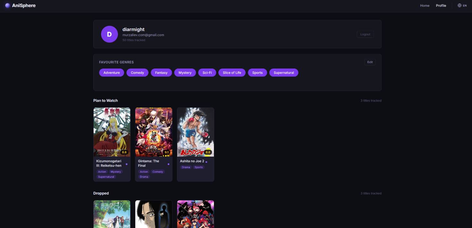The width and height of the screenshot is (472, 228).
Task: Edit favourite genres
Action: coord(370,62)
